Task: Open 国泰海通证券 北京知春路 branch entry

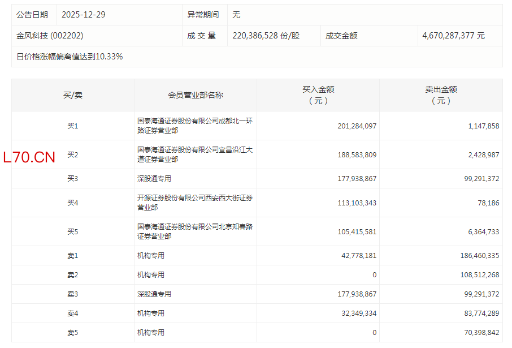Action: point(194,231)
